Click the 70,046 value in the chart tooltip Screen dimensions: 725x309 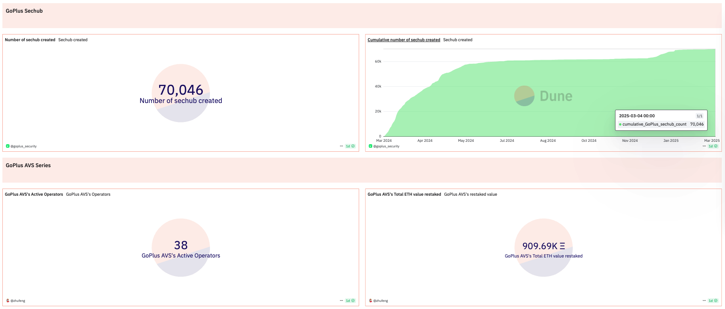coord(697,124)
